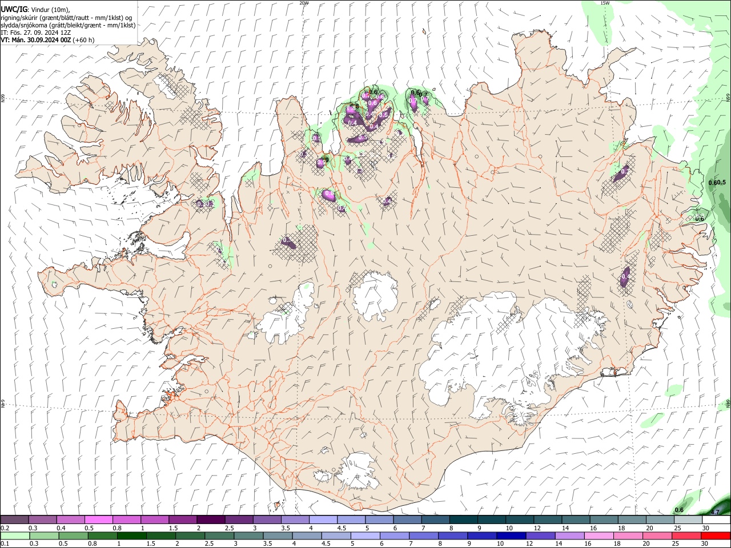Select the lower legend swatch starting at 7
This screenshot has width=731, height=548.
tap(423, 536)
